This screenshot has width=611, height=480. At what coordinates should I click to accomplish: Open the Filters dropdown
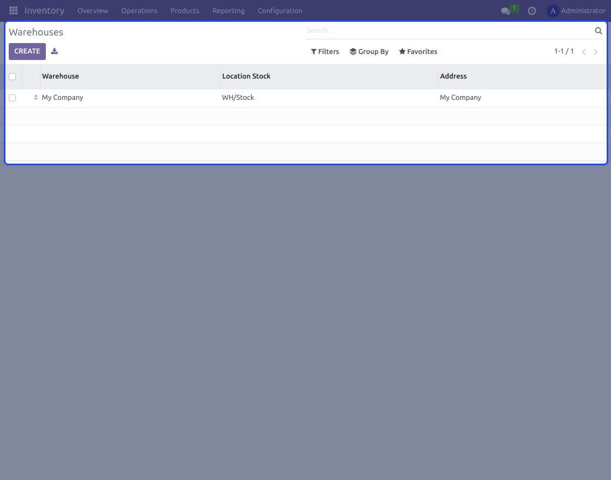(325, 51)
